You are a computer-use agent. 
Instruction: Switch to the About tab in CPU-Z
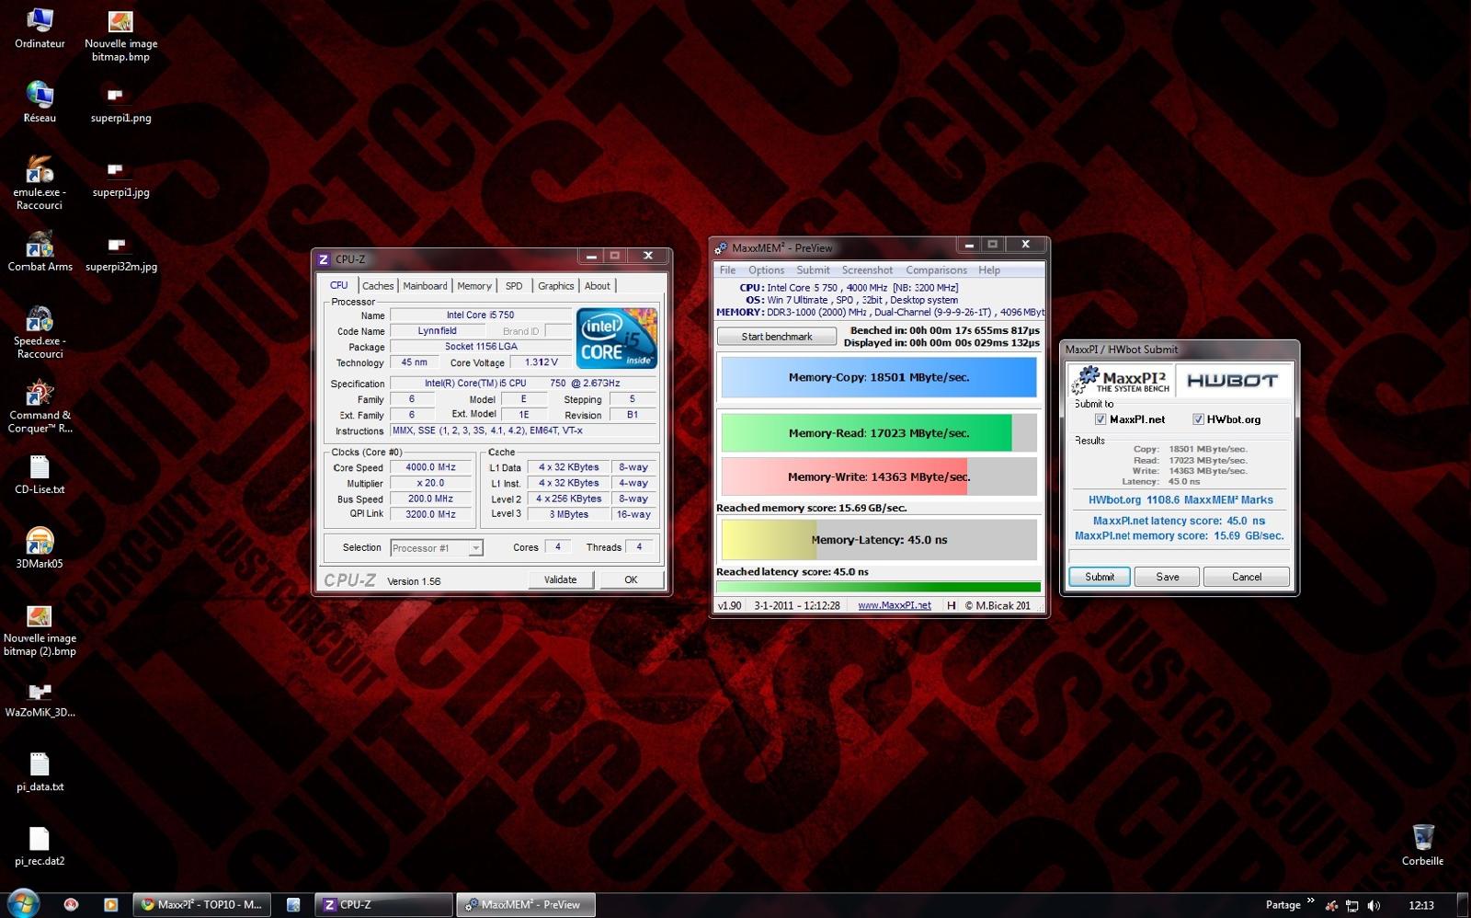598,286
